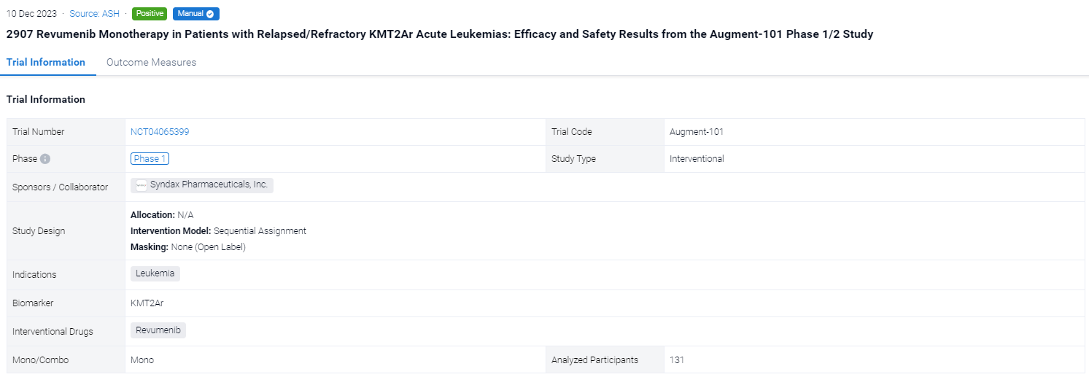Viewport: 1089px width, 377px height.
Task: Open the Revumenib drug tag
Action: pyautogui.click(x=158, y=330)
